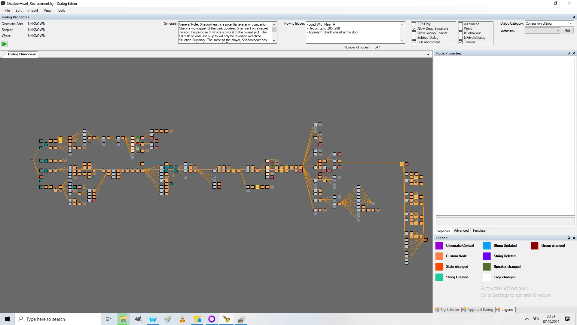Open the Import menu
This screenshot has width=577, height=325.
tap(33, 10)
